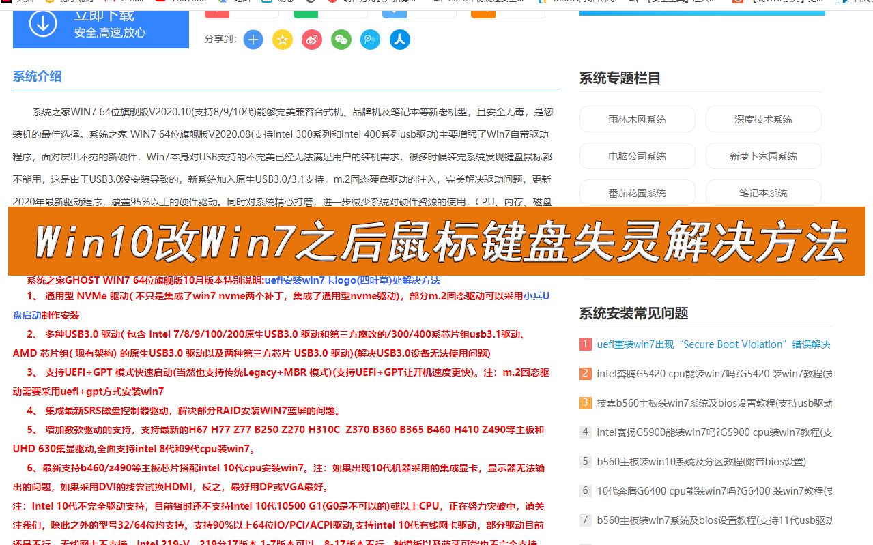Click the orange number 2 rank badge

point(586,374)
